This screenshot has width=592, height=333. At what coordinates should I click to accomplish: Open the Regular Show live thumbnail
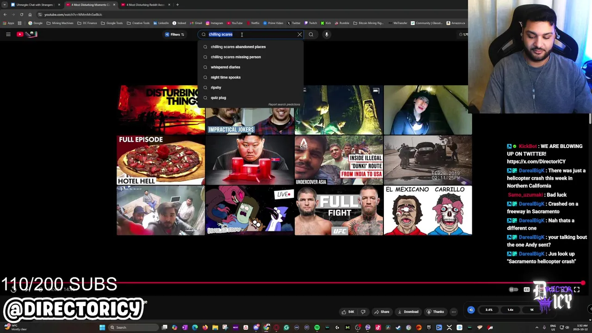tap(250, 210)
